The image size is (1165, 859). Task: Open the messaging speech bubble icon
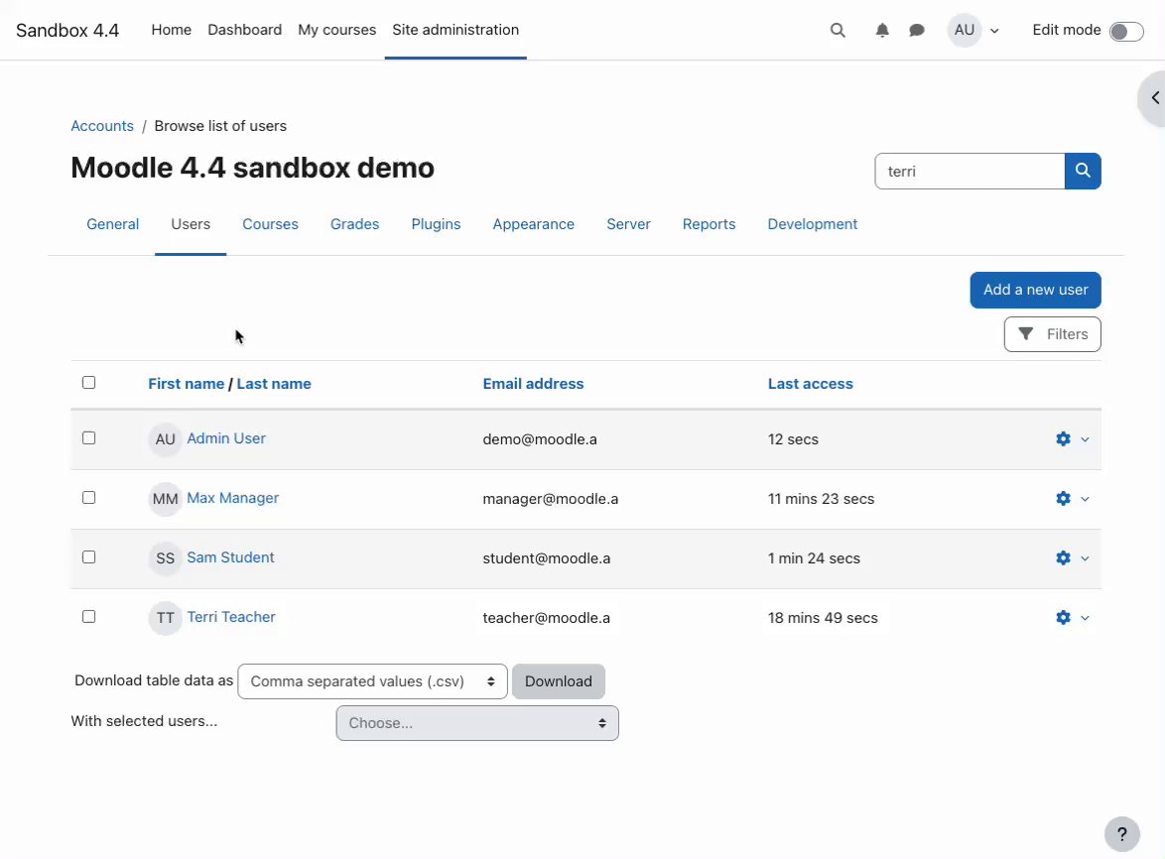917,31
